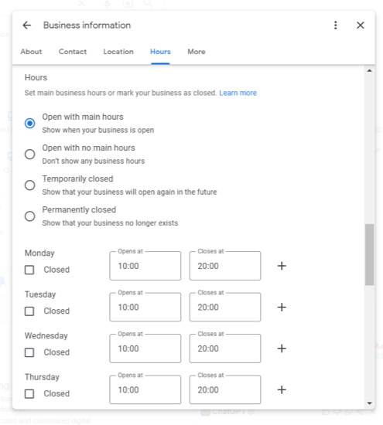Go back using the left arrow icon
Viewport: 383px width, 425px height.
coord(27,25)
